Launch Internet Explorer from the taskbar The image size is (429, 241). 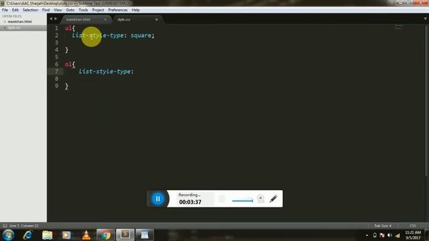point(27,235)
